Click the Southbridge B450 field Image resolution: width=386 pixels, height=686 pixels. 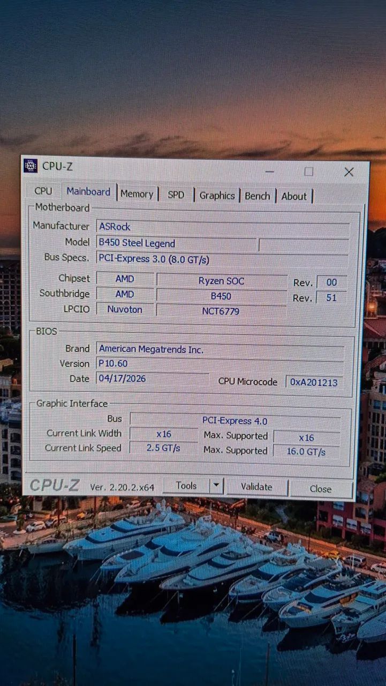[221, 296]
